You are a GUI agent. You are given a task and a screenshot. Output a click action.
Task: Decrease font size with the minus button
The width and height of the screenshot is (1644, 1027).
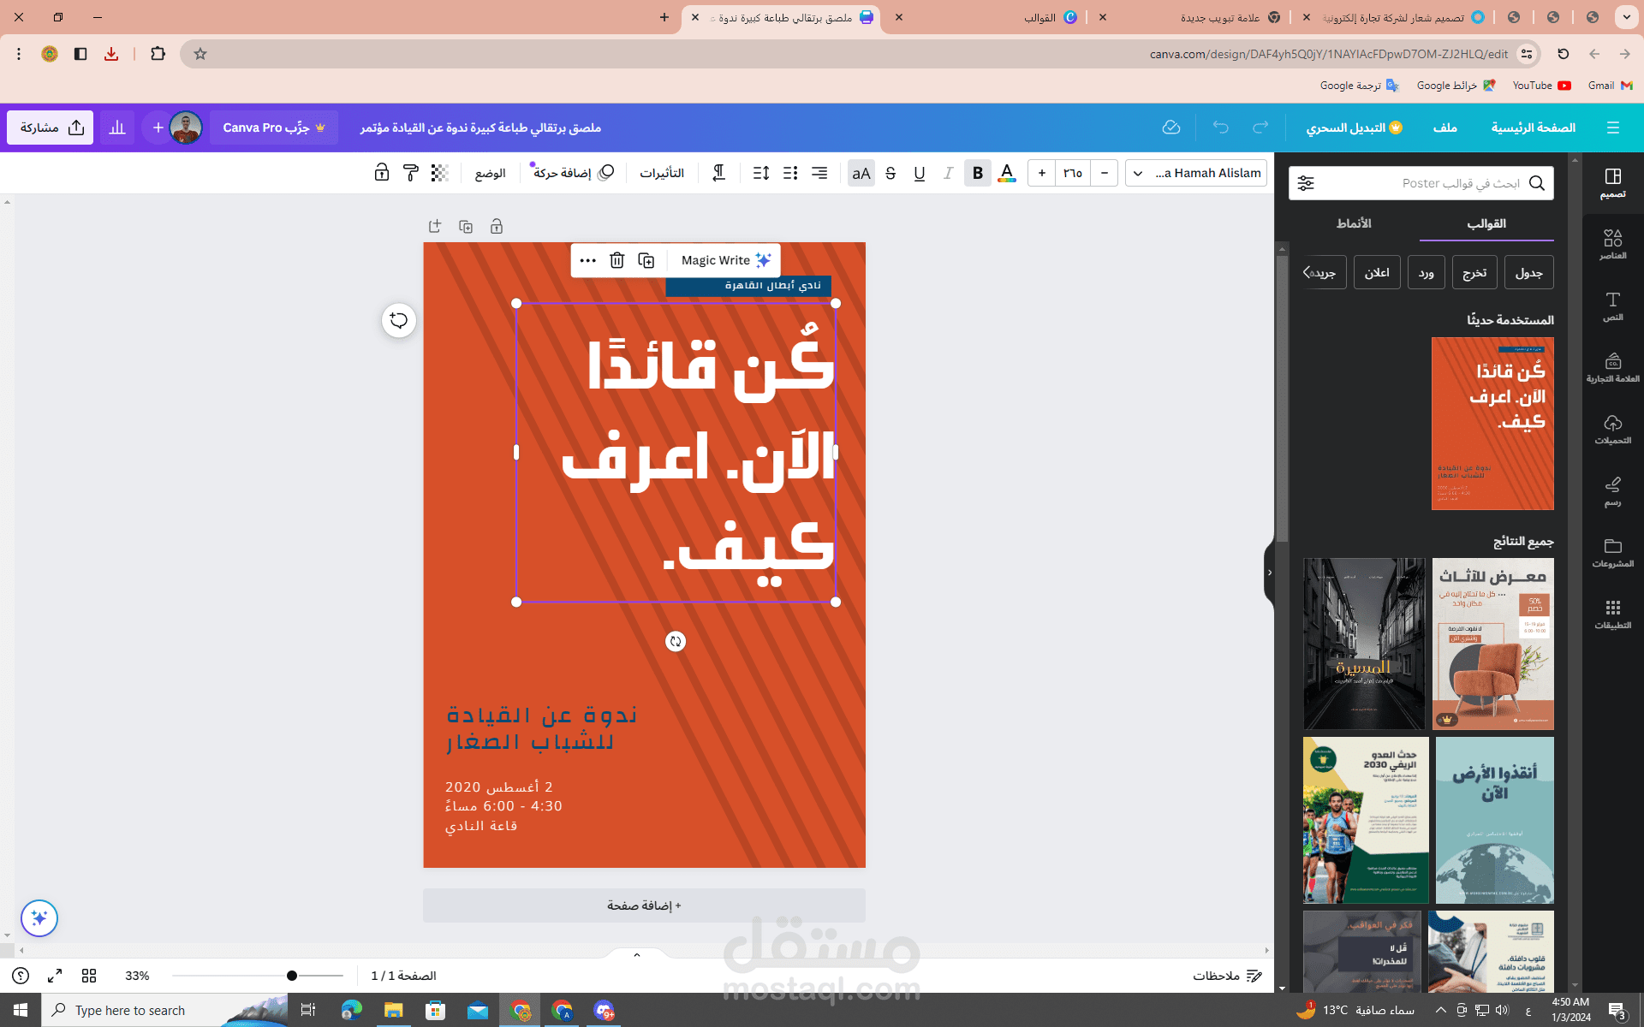pyautogui.click(x=1105, y=173)
